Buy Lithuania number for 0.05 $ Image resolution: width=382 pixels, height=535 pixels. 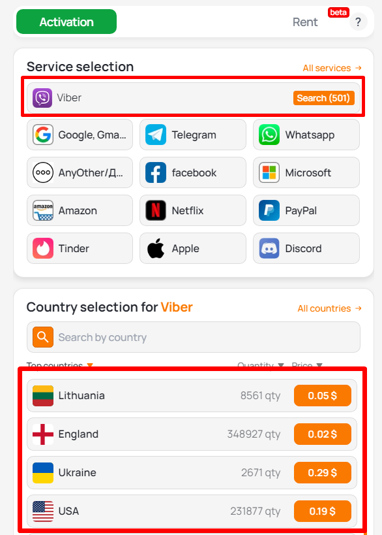tap(323, 395)
